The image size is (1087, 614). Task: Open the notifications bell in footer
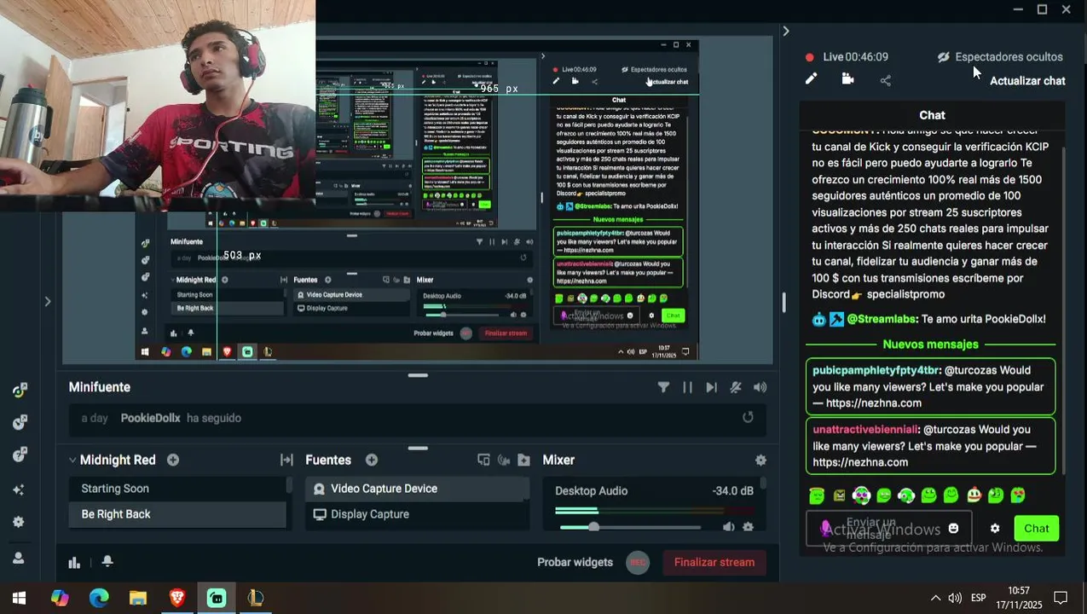pos(107,561)
